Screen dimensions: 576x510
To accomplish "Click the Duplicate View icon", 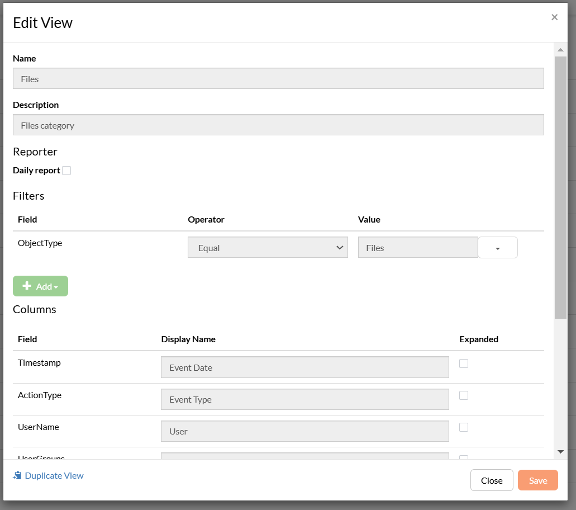I will click(x=17, y=475).
